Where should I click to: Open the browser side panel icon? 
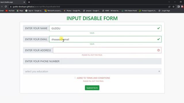point(179,7)
